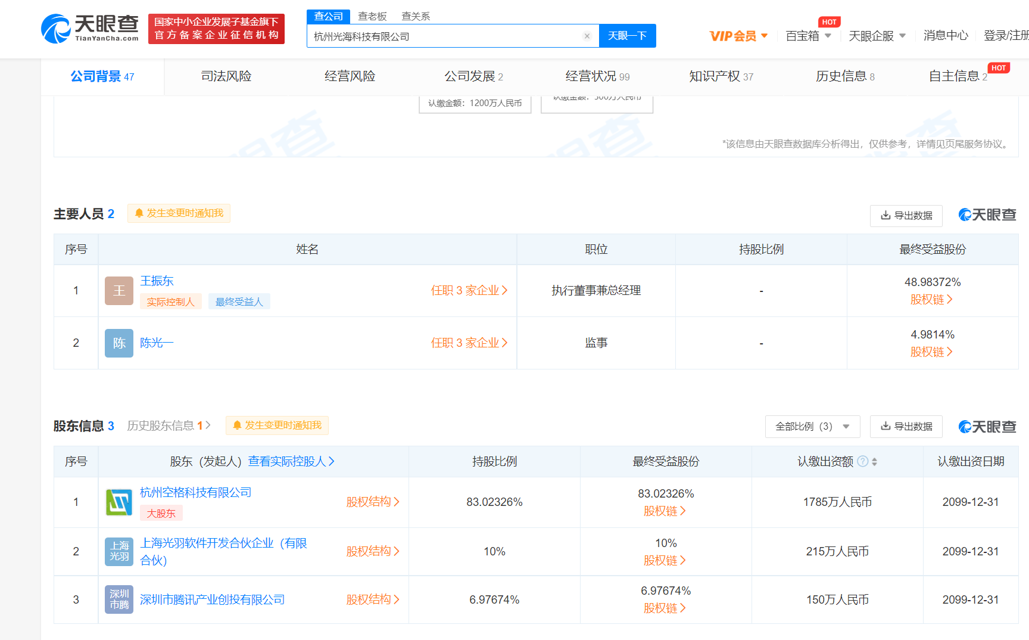Open 杭州空格科技有限公司 company logo

[119, 502]
